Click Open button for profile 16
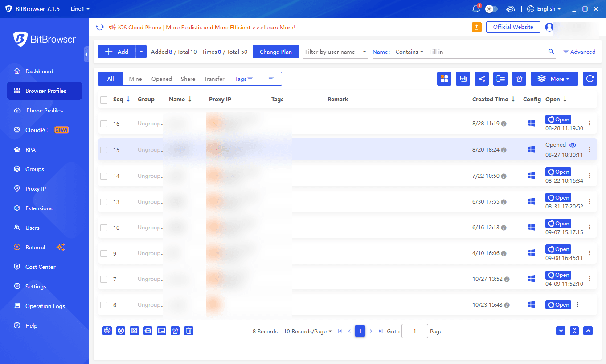This screenshot has width=606, height=364. (558, 119)
